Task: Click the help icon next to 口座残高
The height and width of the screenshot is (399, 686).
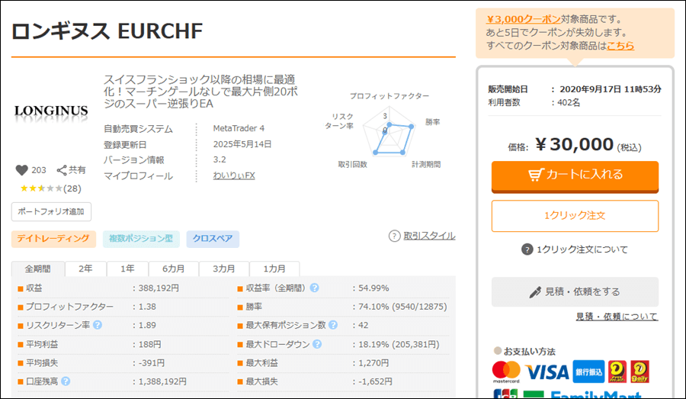Action: click(x=66, y=381)
